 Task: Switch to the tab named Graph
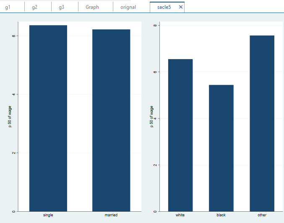92,7
